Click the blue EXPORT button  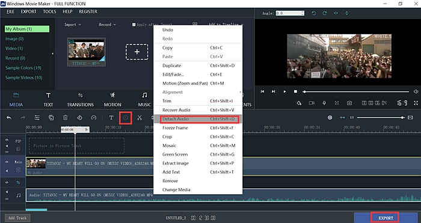click(386, 218)
